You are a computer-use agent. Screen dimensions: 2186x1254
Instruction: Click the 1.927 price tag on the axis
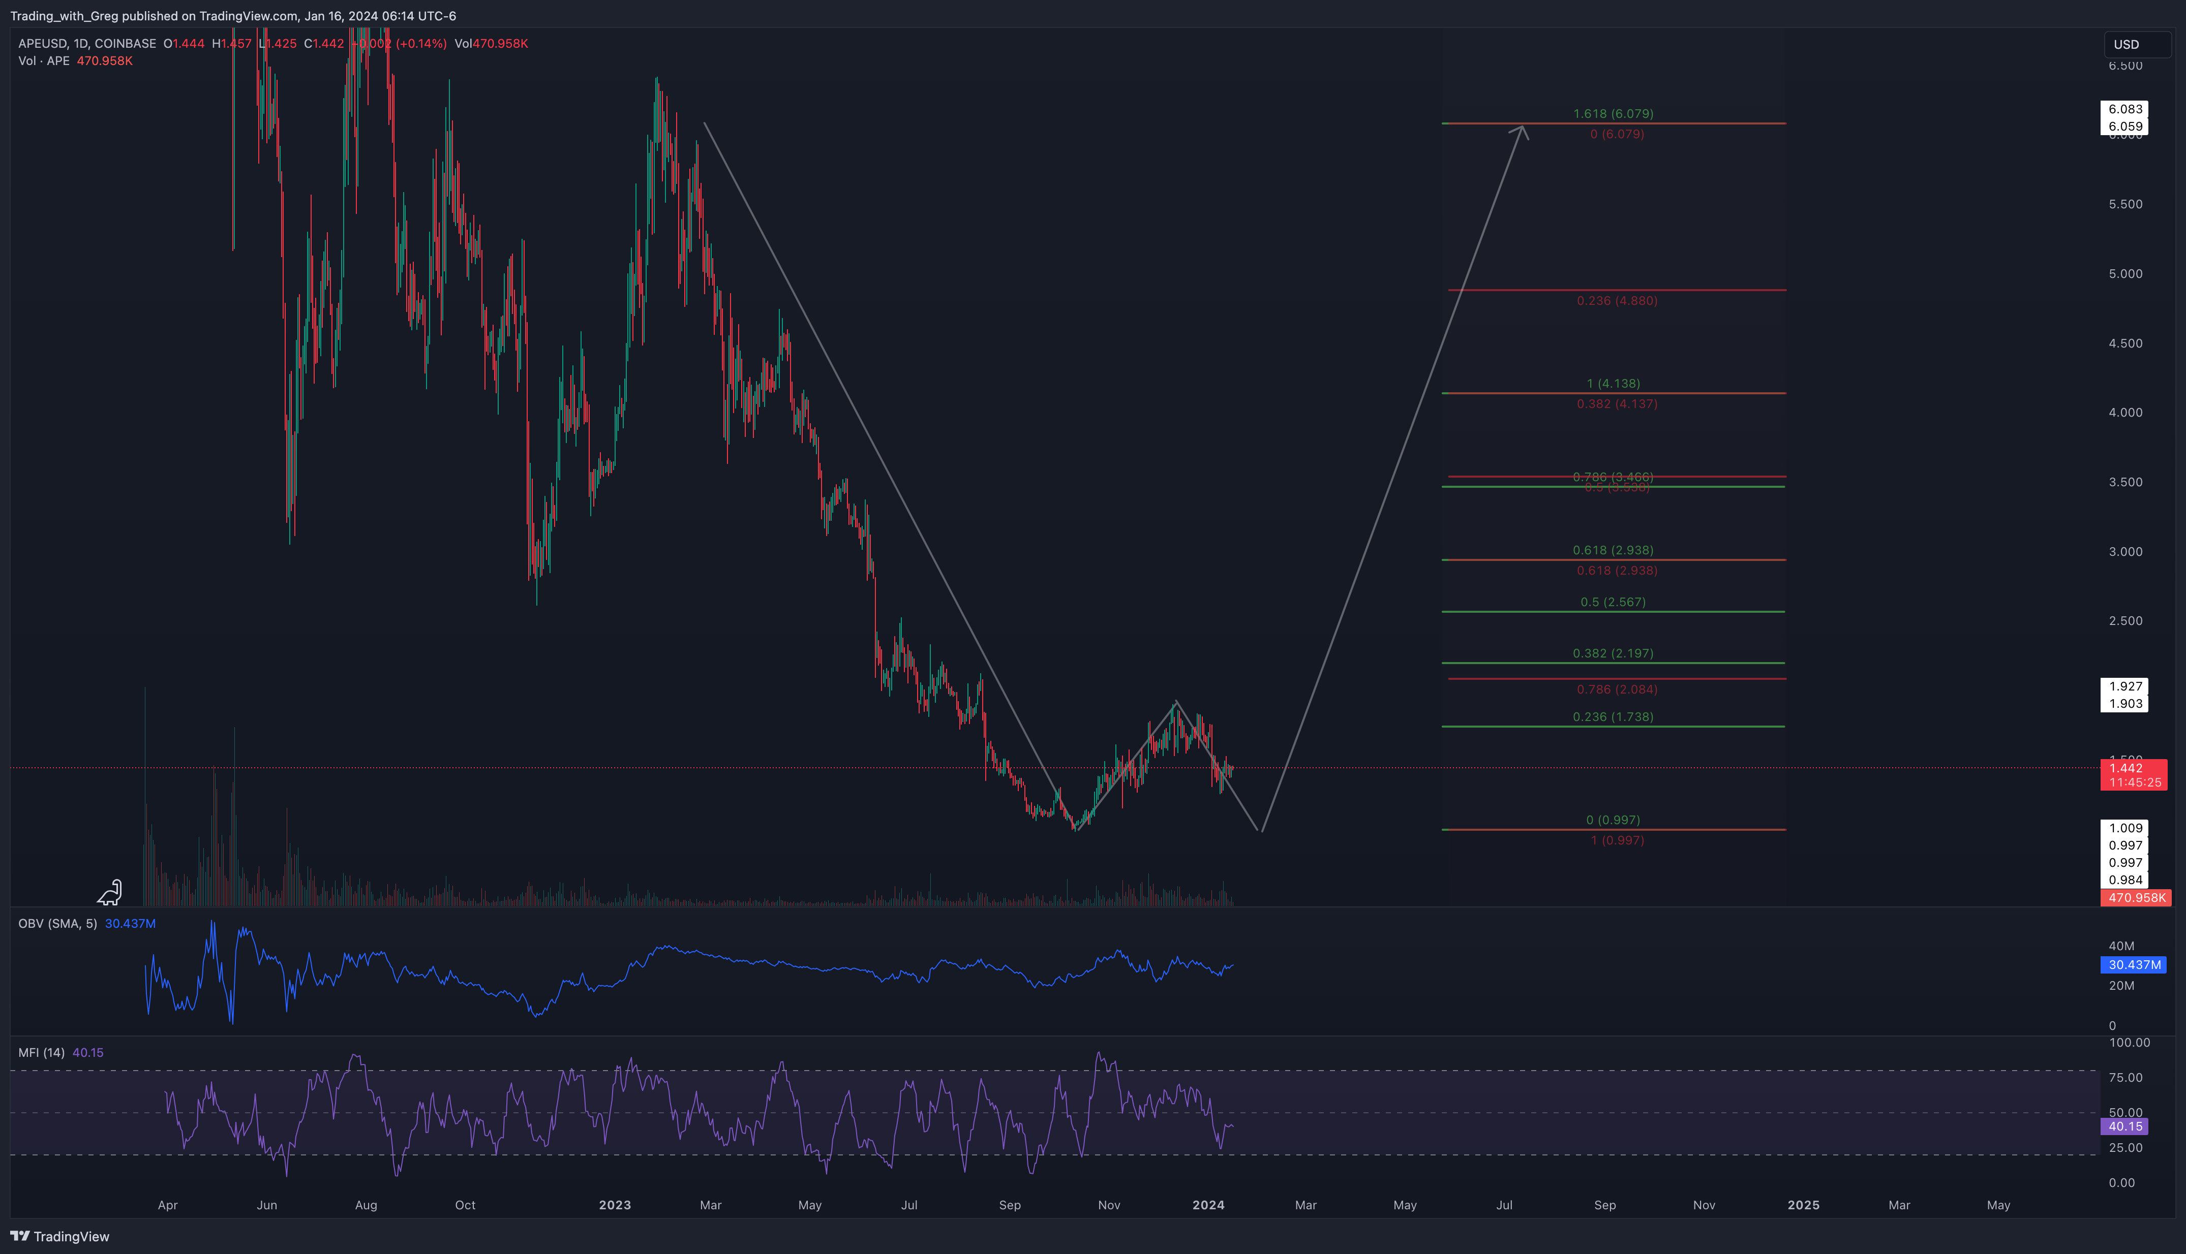(x=2125, y=686)
